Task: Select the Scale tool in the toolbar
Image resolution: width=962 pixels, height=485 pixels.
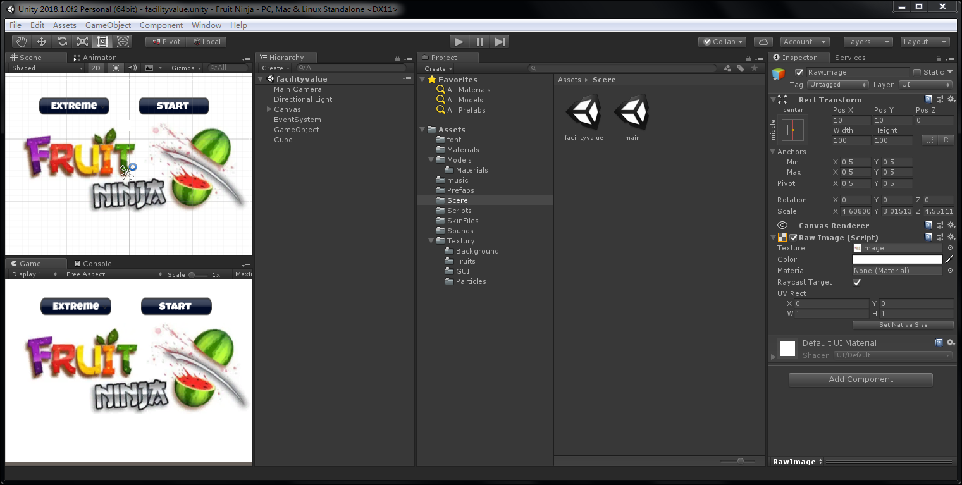Action: tap(82, 42)
